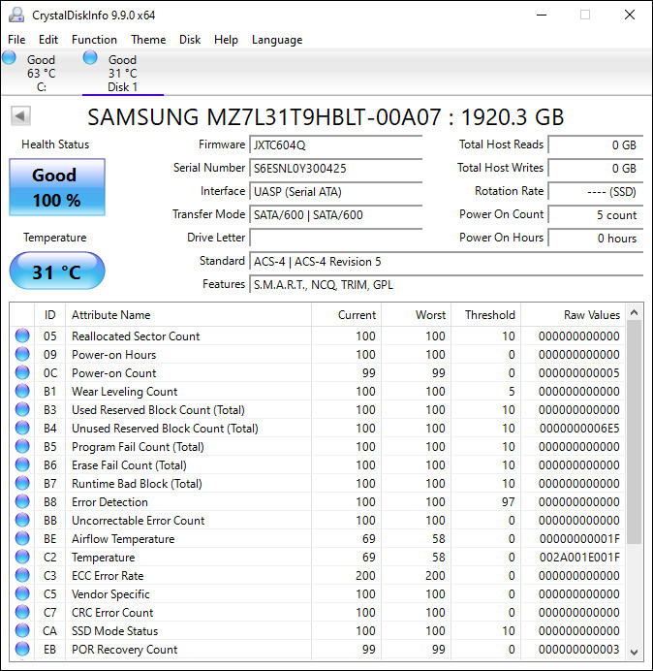Click status orb of Power-on Count row

click(22, 372)
